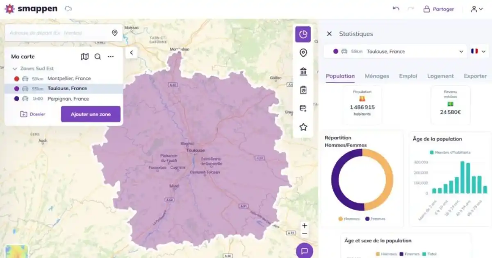
Task: Click the map view icon in Ma carte
Action: [x=84, y=57]
